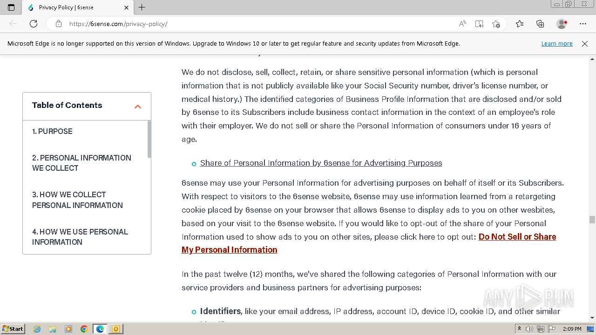Viewport: 596px width, 335px height.
Task: Open network tray icon
Action: point(540,329)
